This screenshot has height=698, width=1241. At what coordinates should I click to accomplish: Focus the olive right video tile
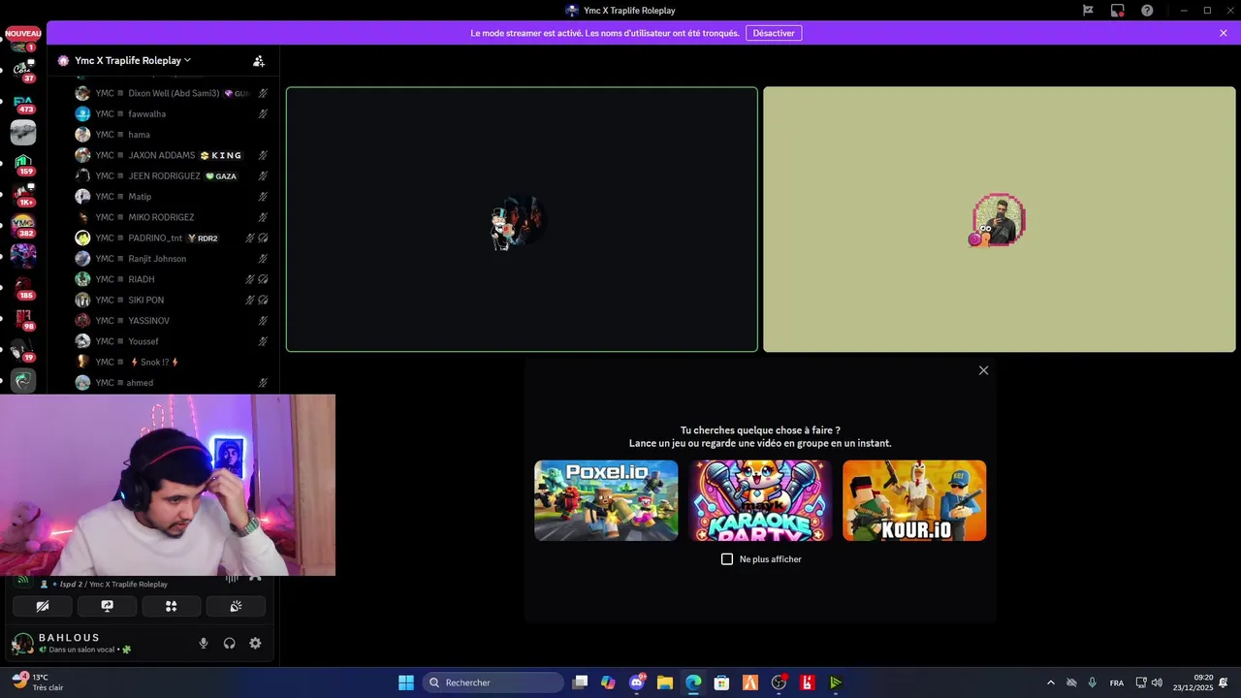coord(1000,219)
